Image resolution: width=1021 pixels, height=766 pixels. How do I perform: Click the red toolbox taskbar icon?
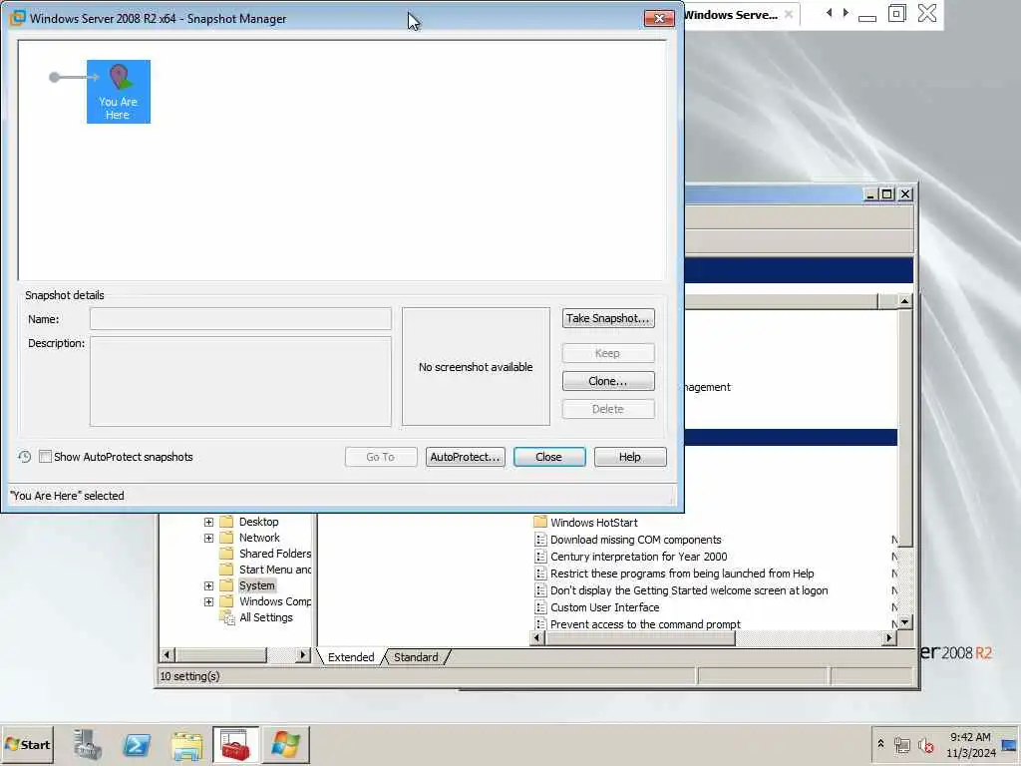[235, 744]
